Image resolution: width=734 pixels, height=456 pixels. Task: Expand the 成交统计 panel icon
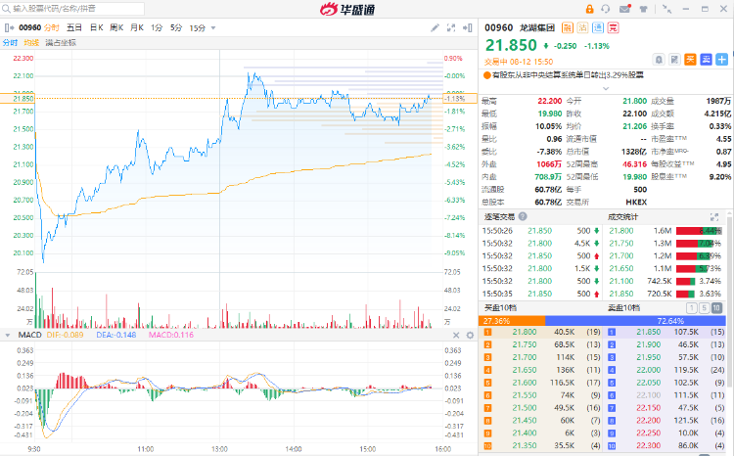(714, 217)
